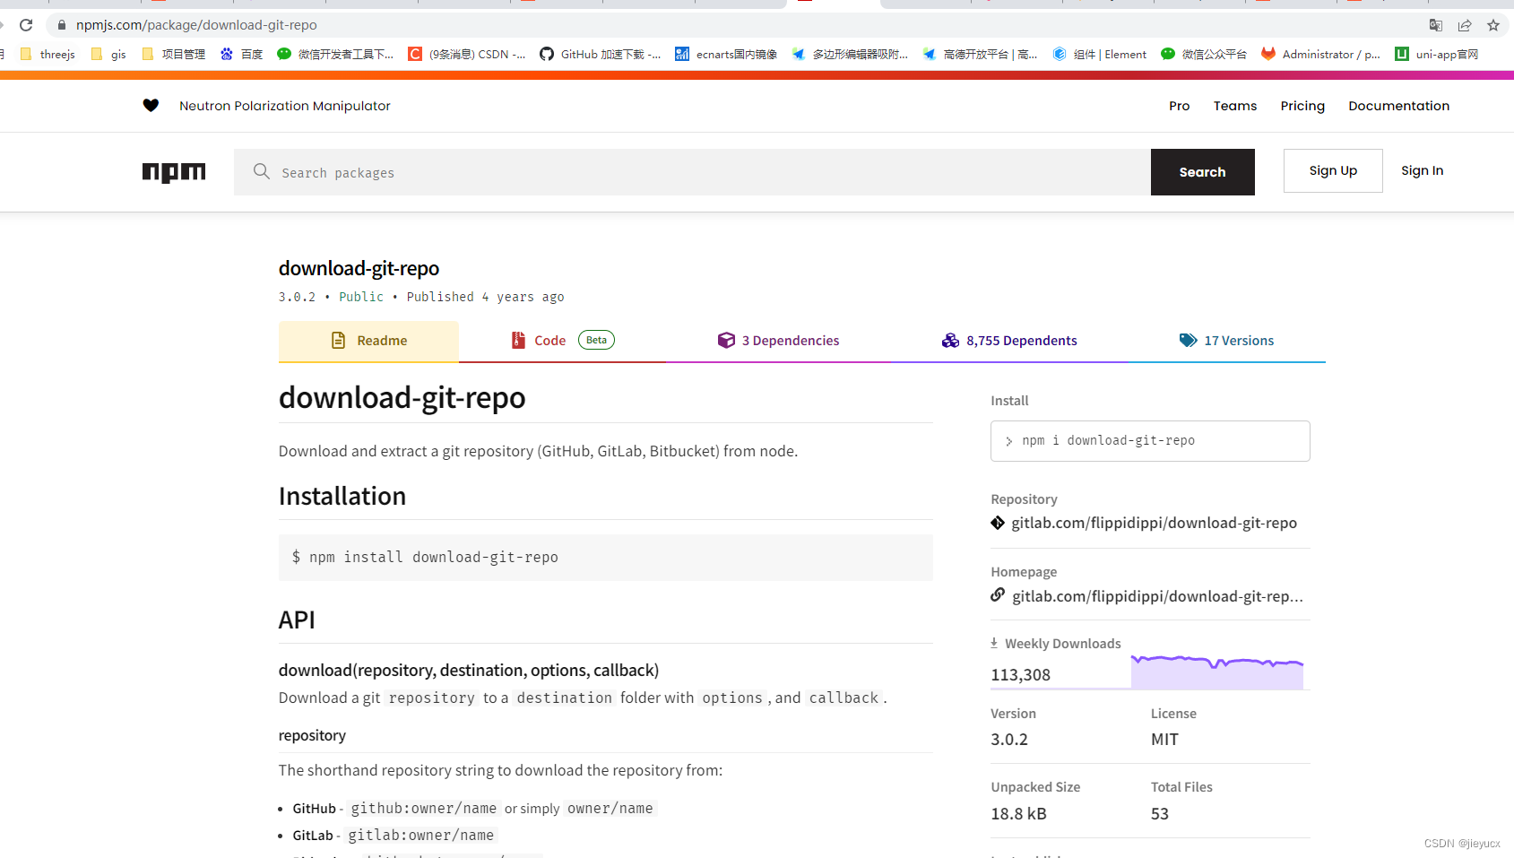Screen dimensions: 1514x858
Task: Open 高德开放平台 bookmark
Action: tap(980, 54)
